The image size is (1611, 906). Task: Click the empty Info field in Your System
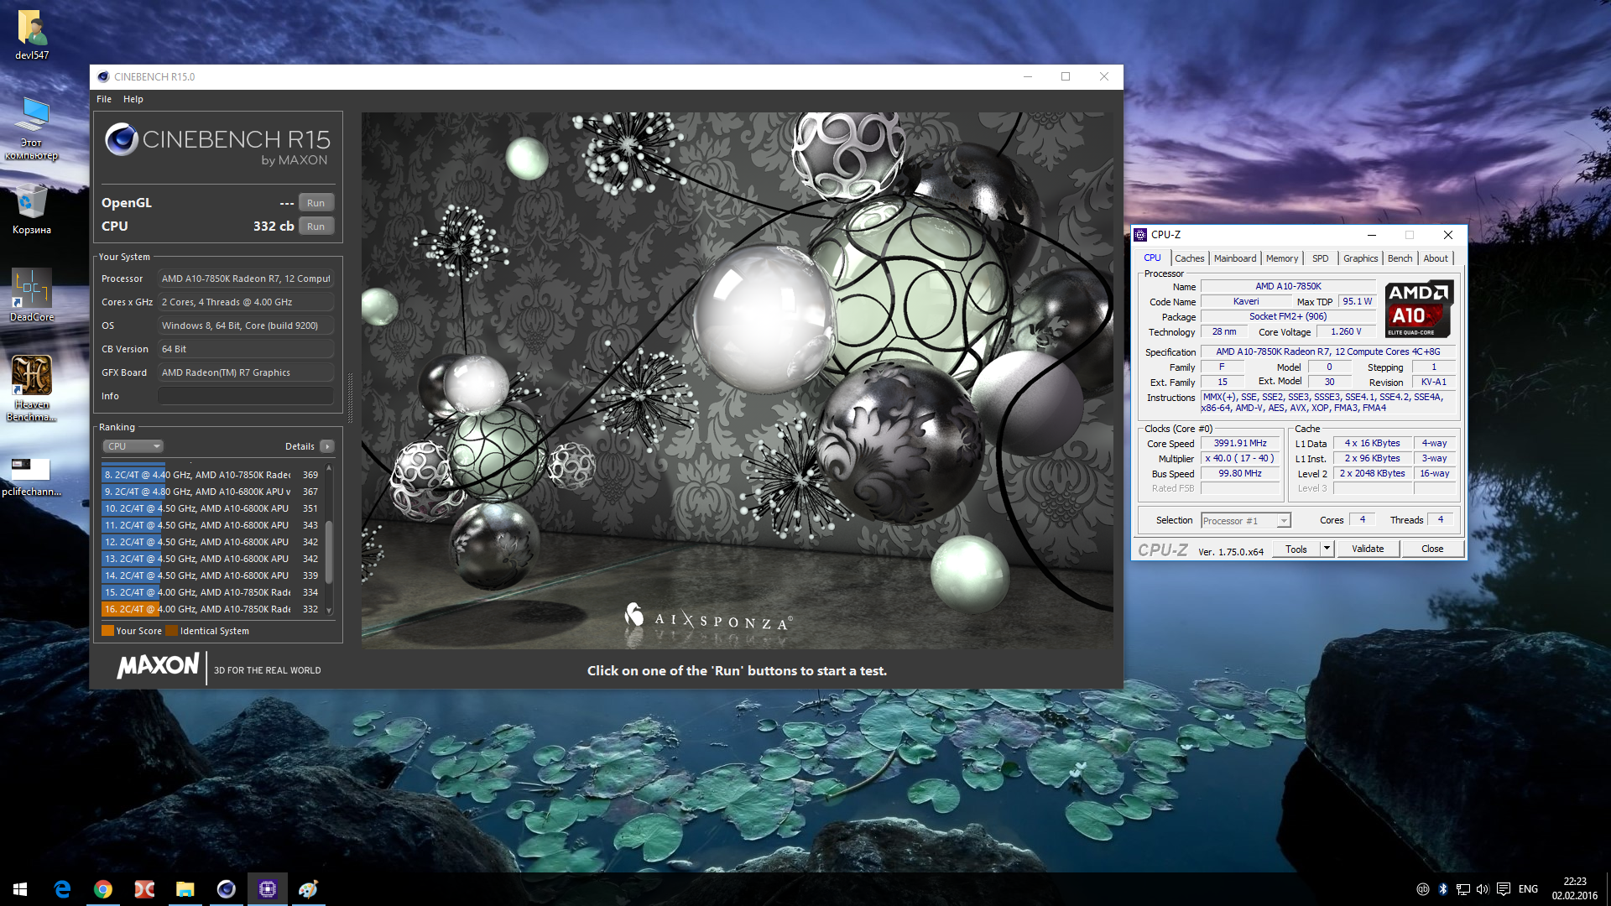point(245,396)
